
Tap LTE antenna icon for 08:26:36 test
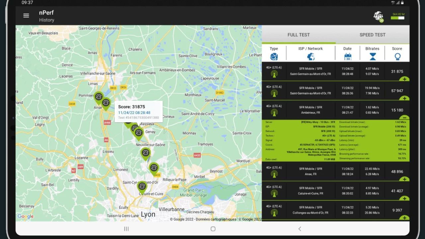[x=274, y=93]
